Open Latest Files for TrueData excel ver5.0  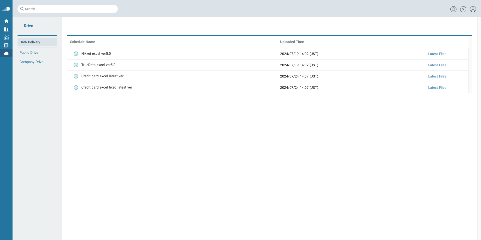click(x=437, y=65)
